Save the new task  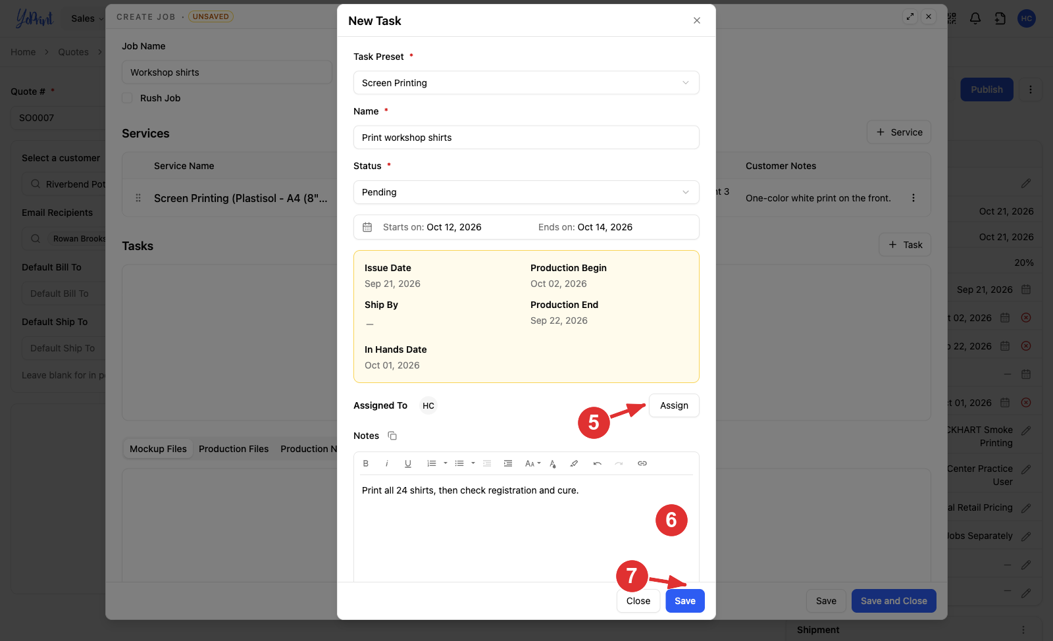(x=685, y=601)
